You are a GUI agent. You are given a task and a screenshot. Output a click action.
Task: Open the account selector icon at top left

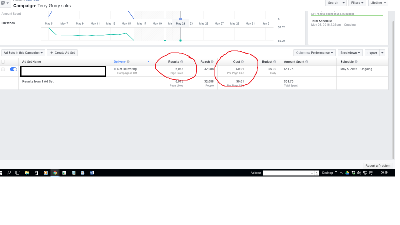[x=5, y=3]
